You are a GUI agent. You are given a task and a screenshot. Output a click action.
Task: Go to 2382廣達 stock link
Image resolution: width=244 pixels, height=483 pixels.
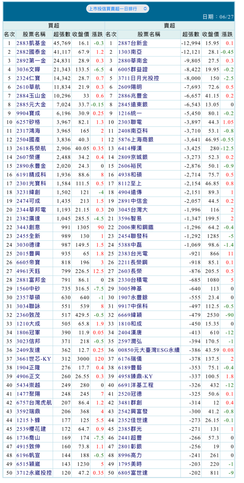tap(28, 218)
